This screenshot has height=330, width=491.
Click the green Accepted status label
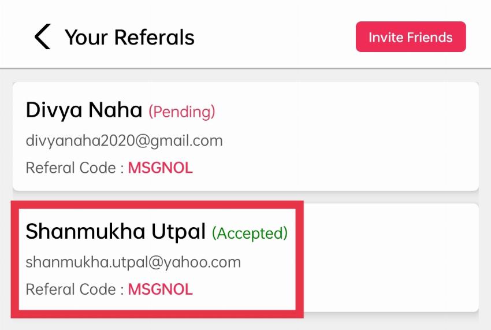click(250, 233)
